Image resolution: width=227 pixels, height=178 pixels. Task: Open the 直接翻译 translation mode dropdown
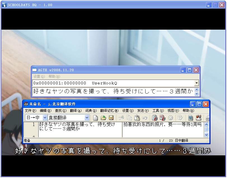coord(87,118)
